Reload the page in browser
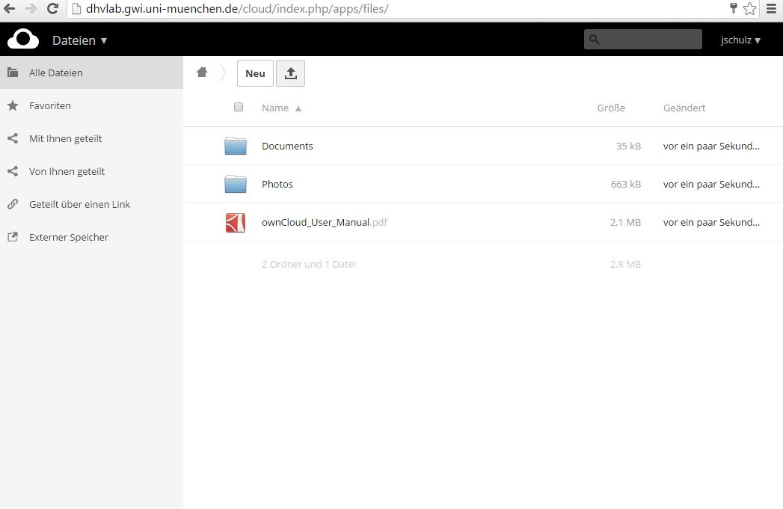The height and width of the screenshot is (509, 783). click(x=52, y=9)
